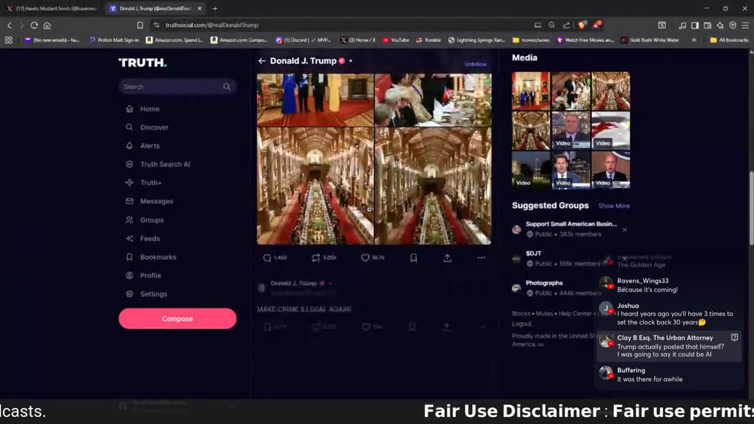Open the Brave Wallet icon

tap(707, 25)
